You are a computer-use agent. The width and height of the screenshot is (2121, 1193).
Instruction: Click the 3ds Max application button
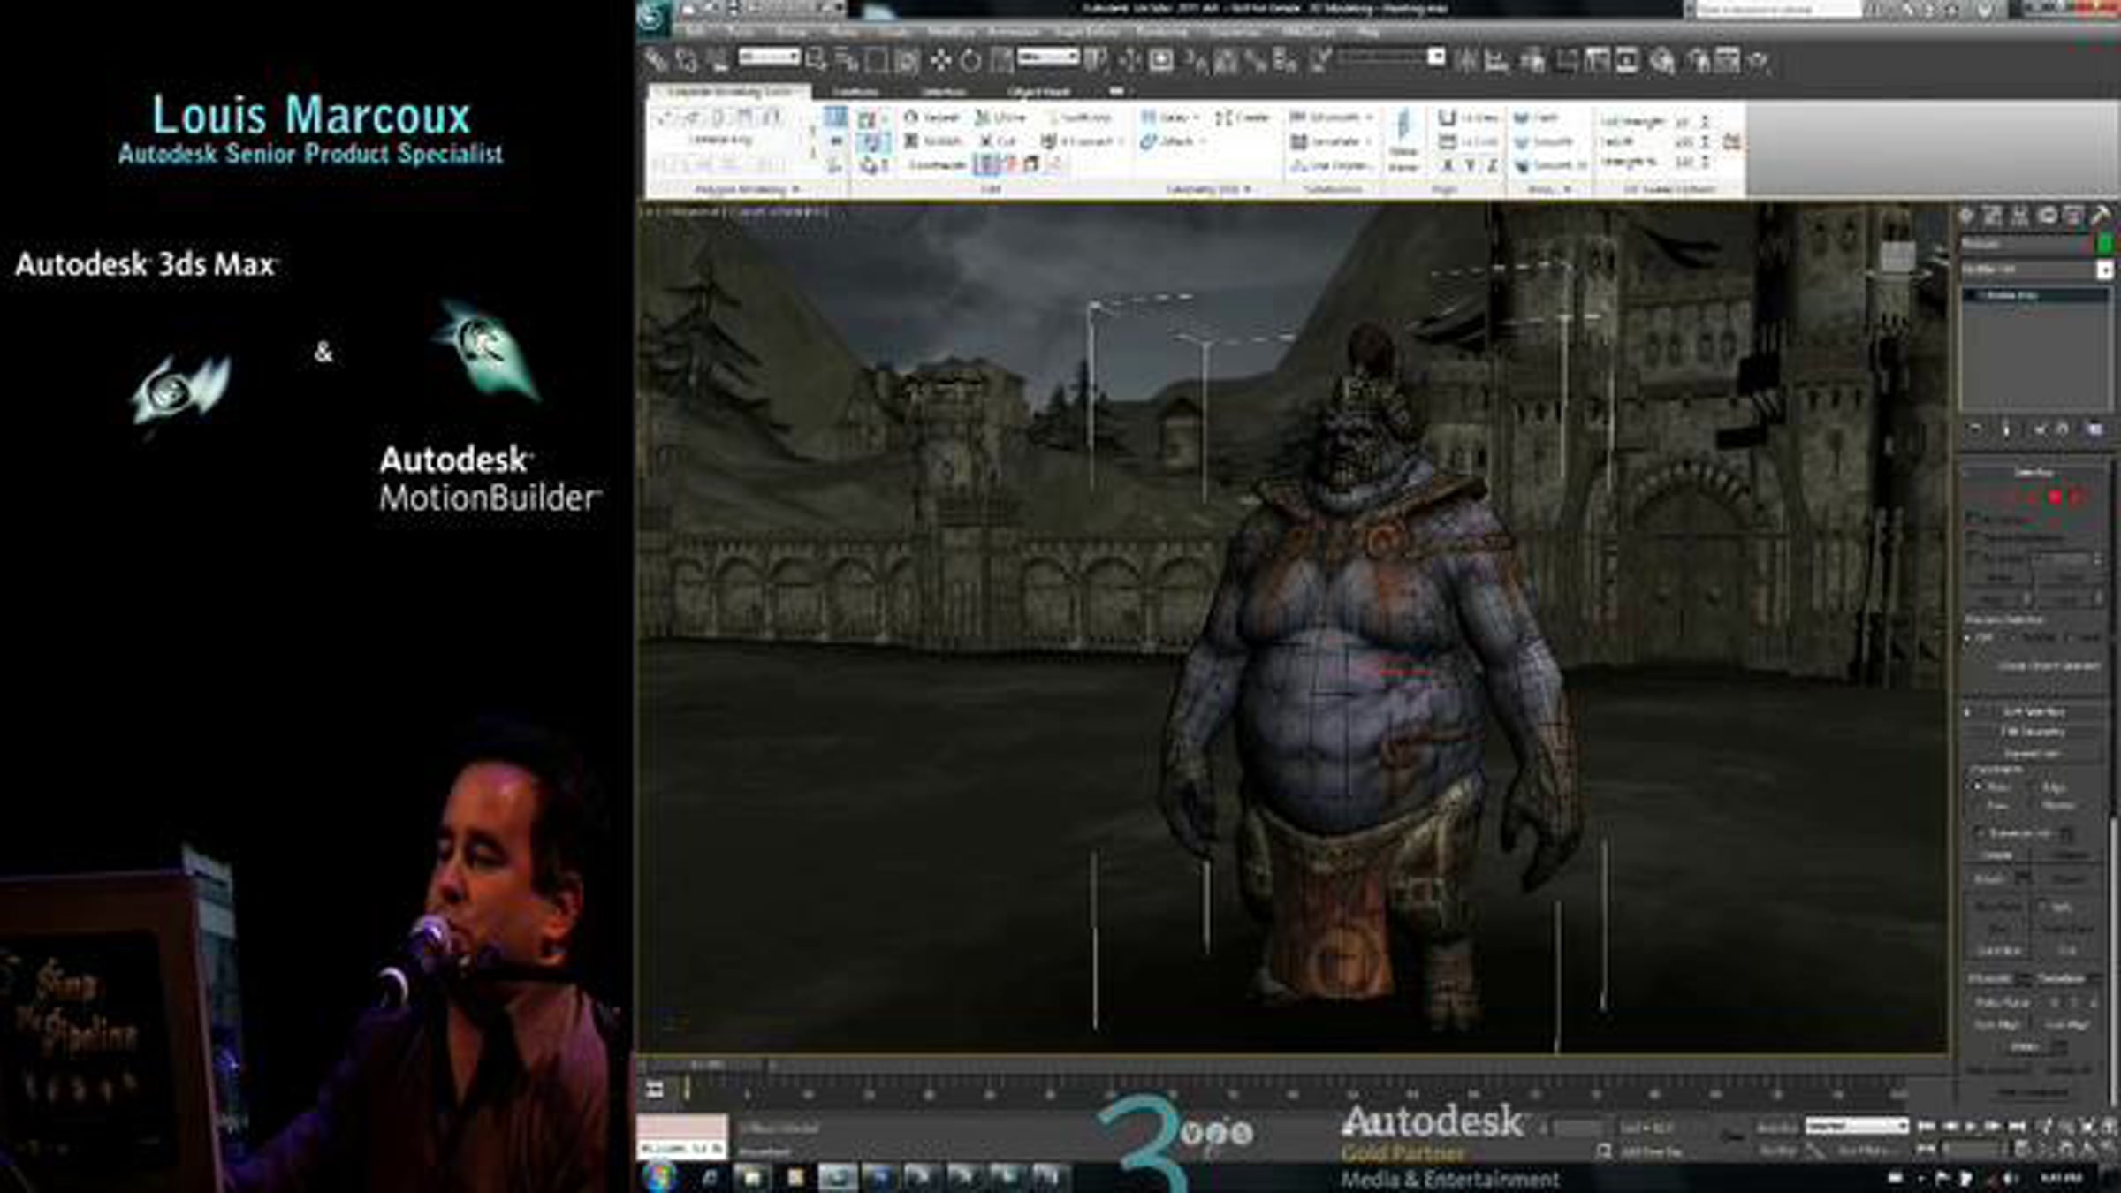[x=652, y=18]
